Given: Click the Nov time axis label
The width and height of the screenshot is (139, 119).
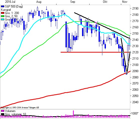Looking at the screenshot, I should point(125,2).
